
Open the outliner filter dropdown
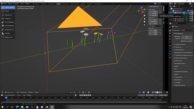coord(192,6)
